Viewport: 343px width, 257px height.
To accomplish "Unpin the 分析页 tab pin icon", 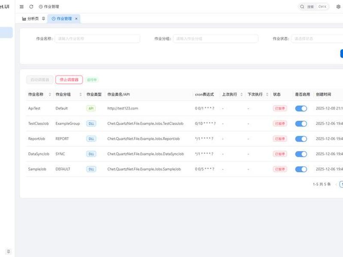I will 44,18.
